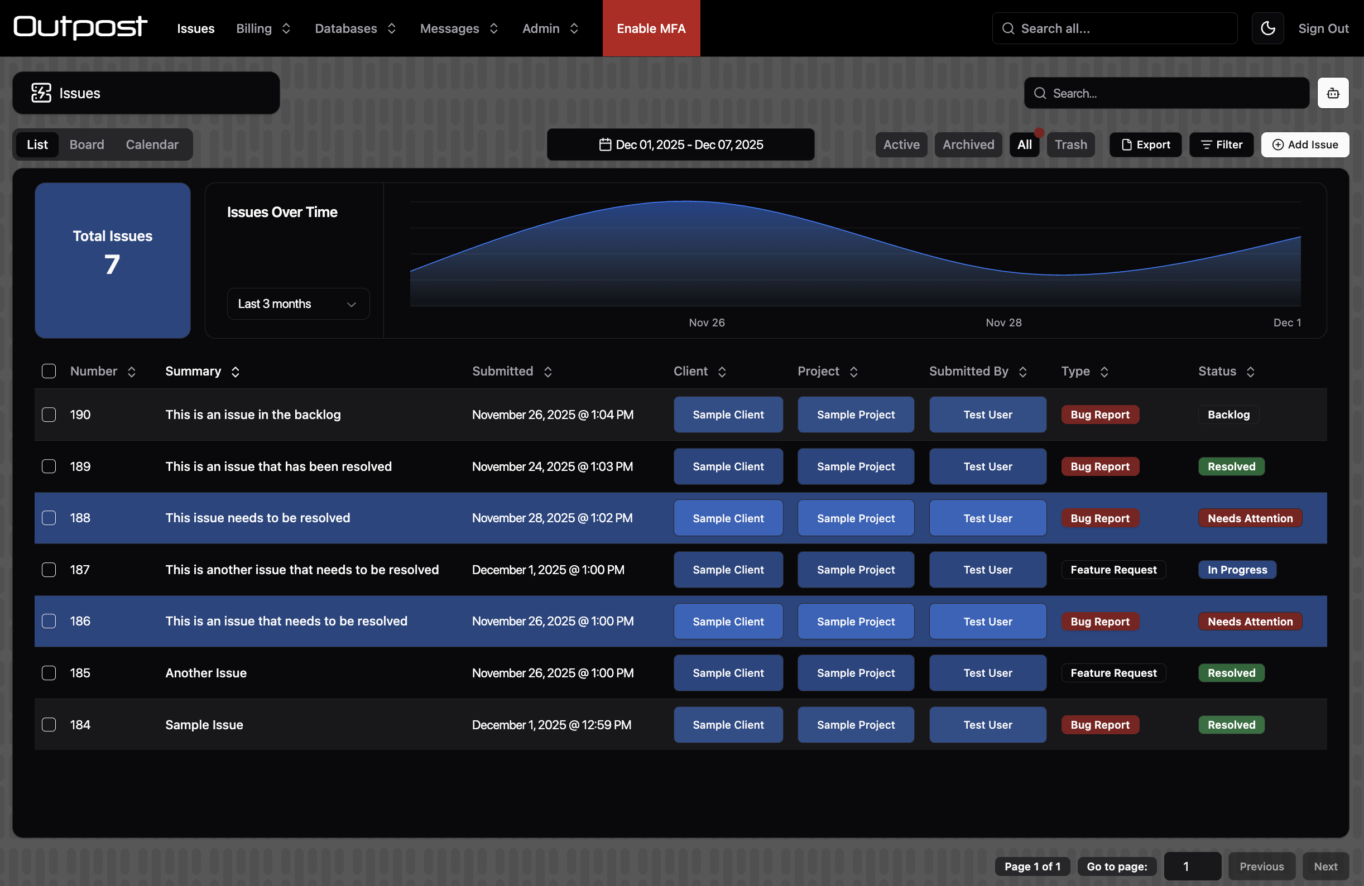The image size is (1364, 886).
Task: Sort by Submitted column arrows
Action: (x=547, y=372)
